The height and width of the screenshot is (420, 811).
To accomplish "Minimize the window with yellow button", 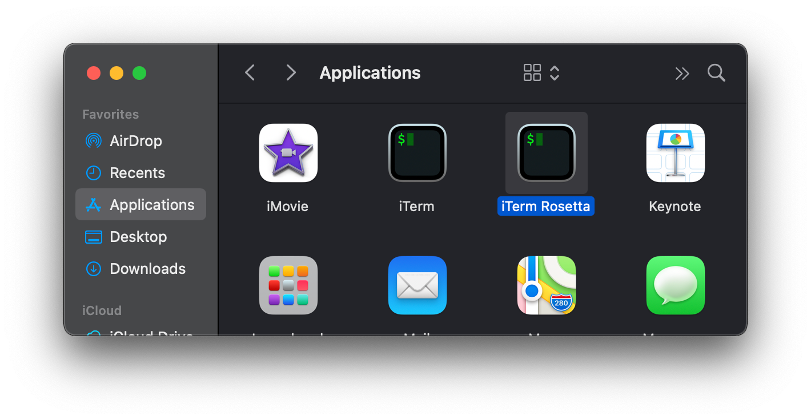I will pyautogui.click(x=117, y=73).
